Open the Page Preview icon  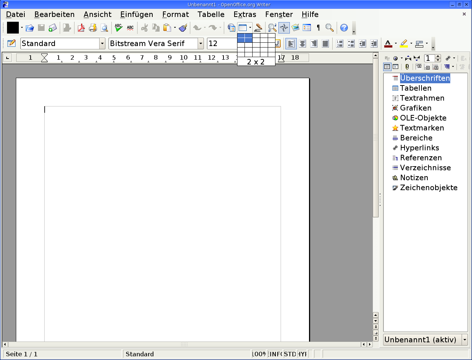(x=104, y=28)
